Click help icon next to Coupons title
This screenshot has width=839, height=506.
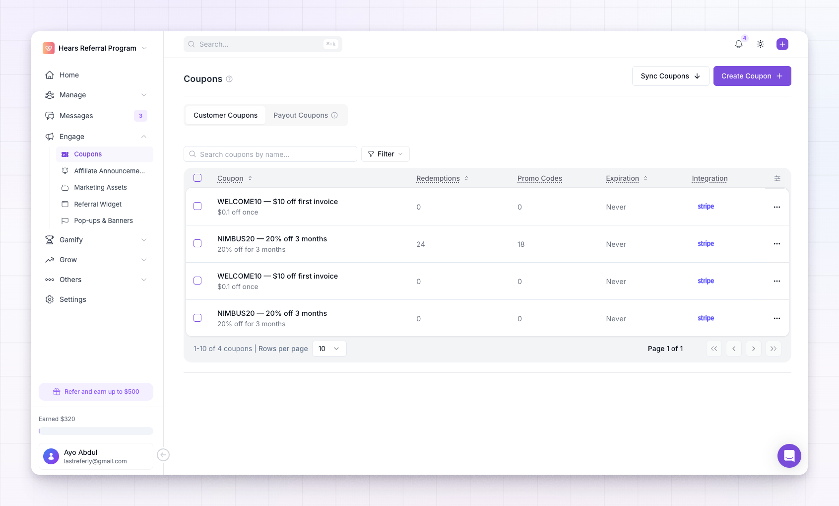pos(229,79)
